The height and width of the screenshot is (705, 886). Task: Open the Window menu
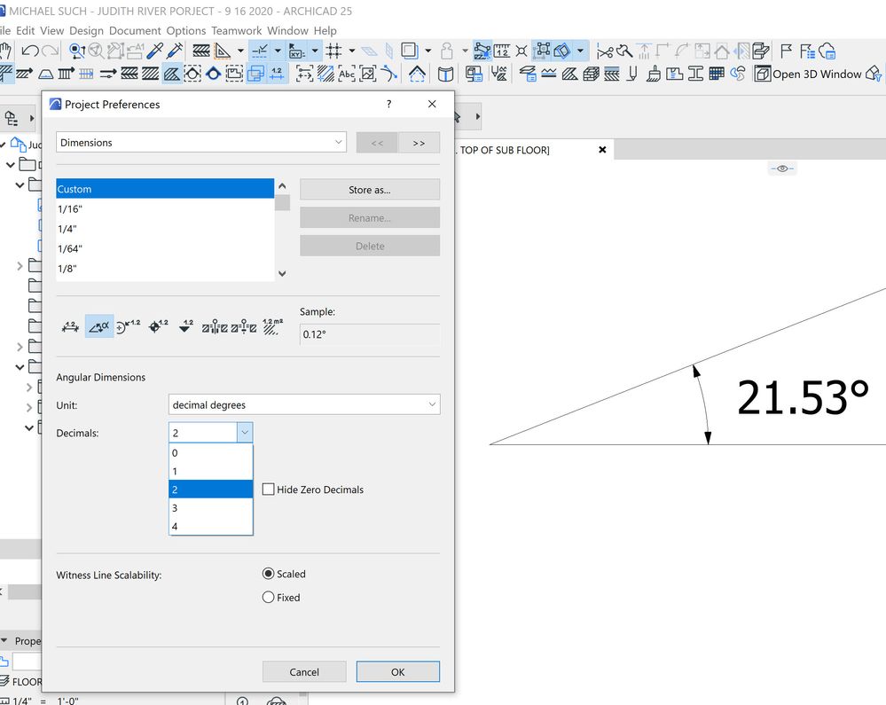[x=287, y=30]
